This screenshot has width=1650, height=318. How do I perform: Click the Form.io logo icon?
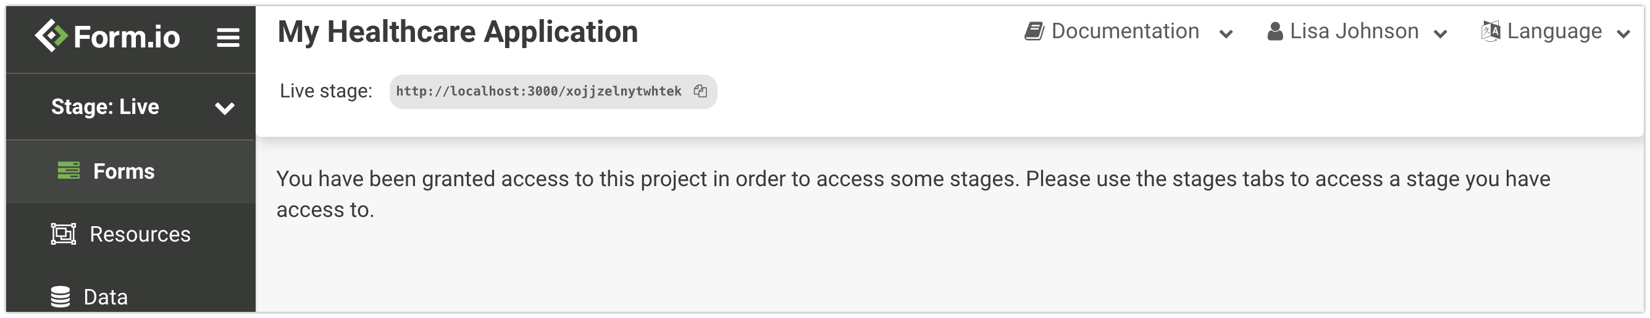[x=51, y=35]
